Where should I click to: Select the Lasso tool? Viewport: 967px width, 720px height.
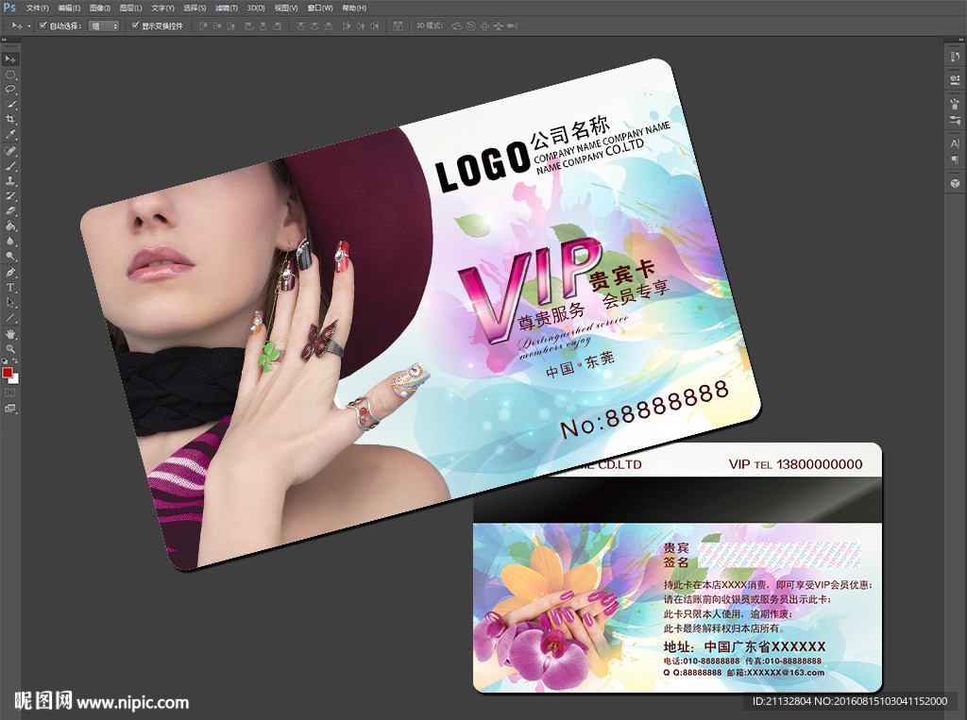pyautogui.click(x=10, y=90)
